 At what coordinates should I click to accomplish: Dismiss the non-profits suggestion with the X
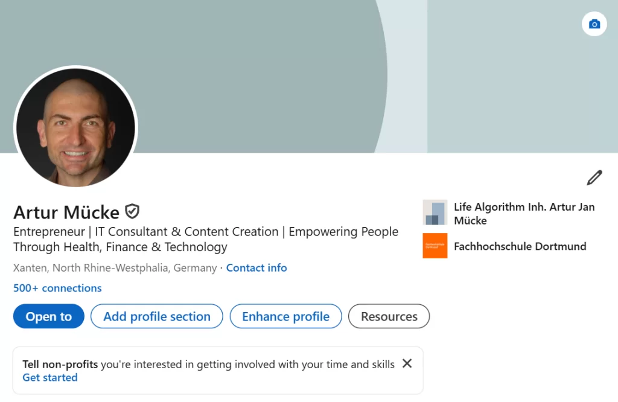tap(407, 363)
